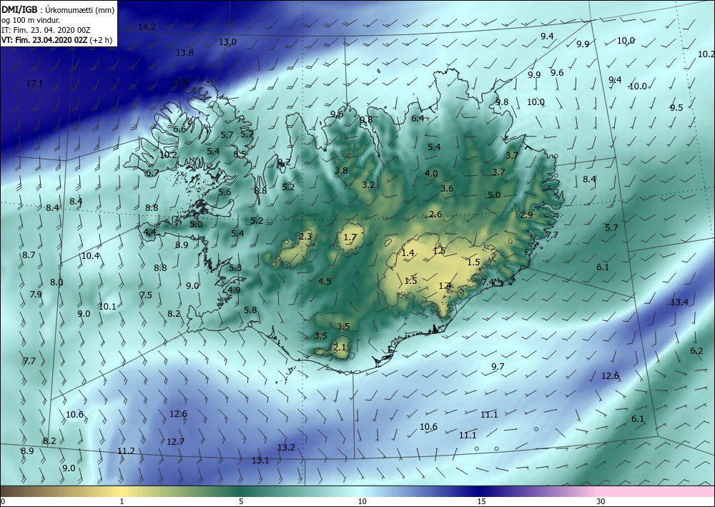Click the 4.9 value near the southwest coast
This screenshot has height=507, width=715.
pyautogui.click(x=234, y=290)
